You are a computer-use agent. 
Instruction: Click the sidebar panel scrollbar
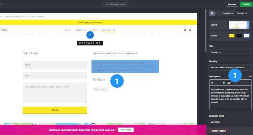click(205, 30)
